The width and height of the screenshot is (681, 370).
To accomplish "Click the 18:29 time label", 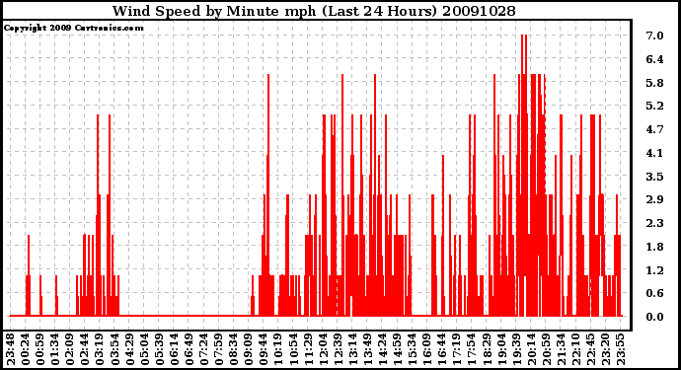I will coord(487,349).
